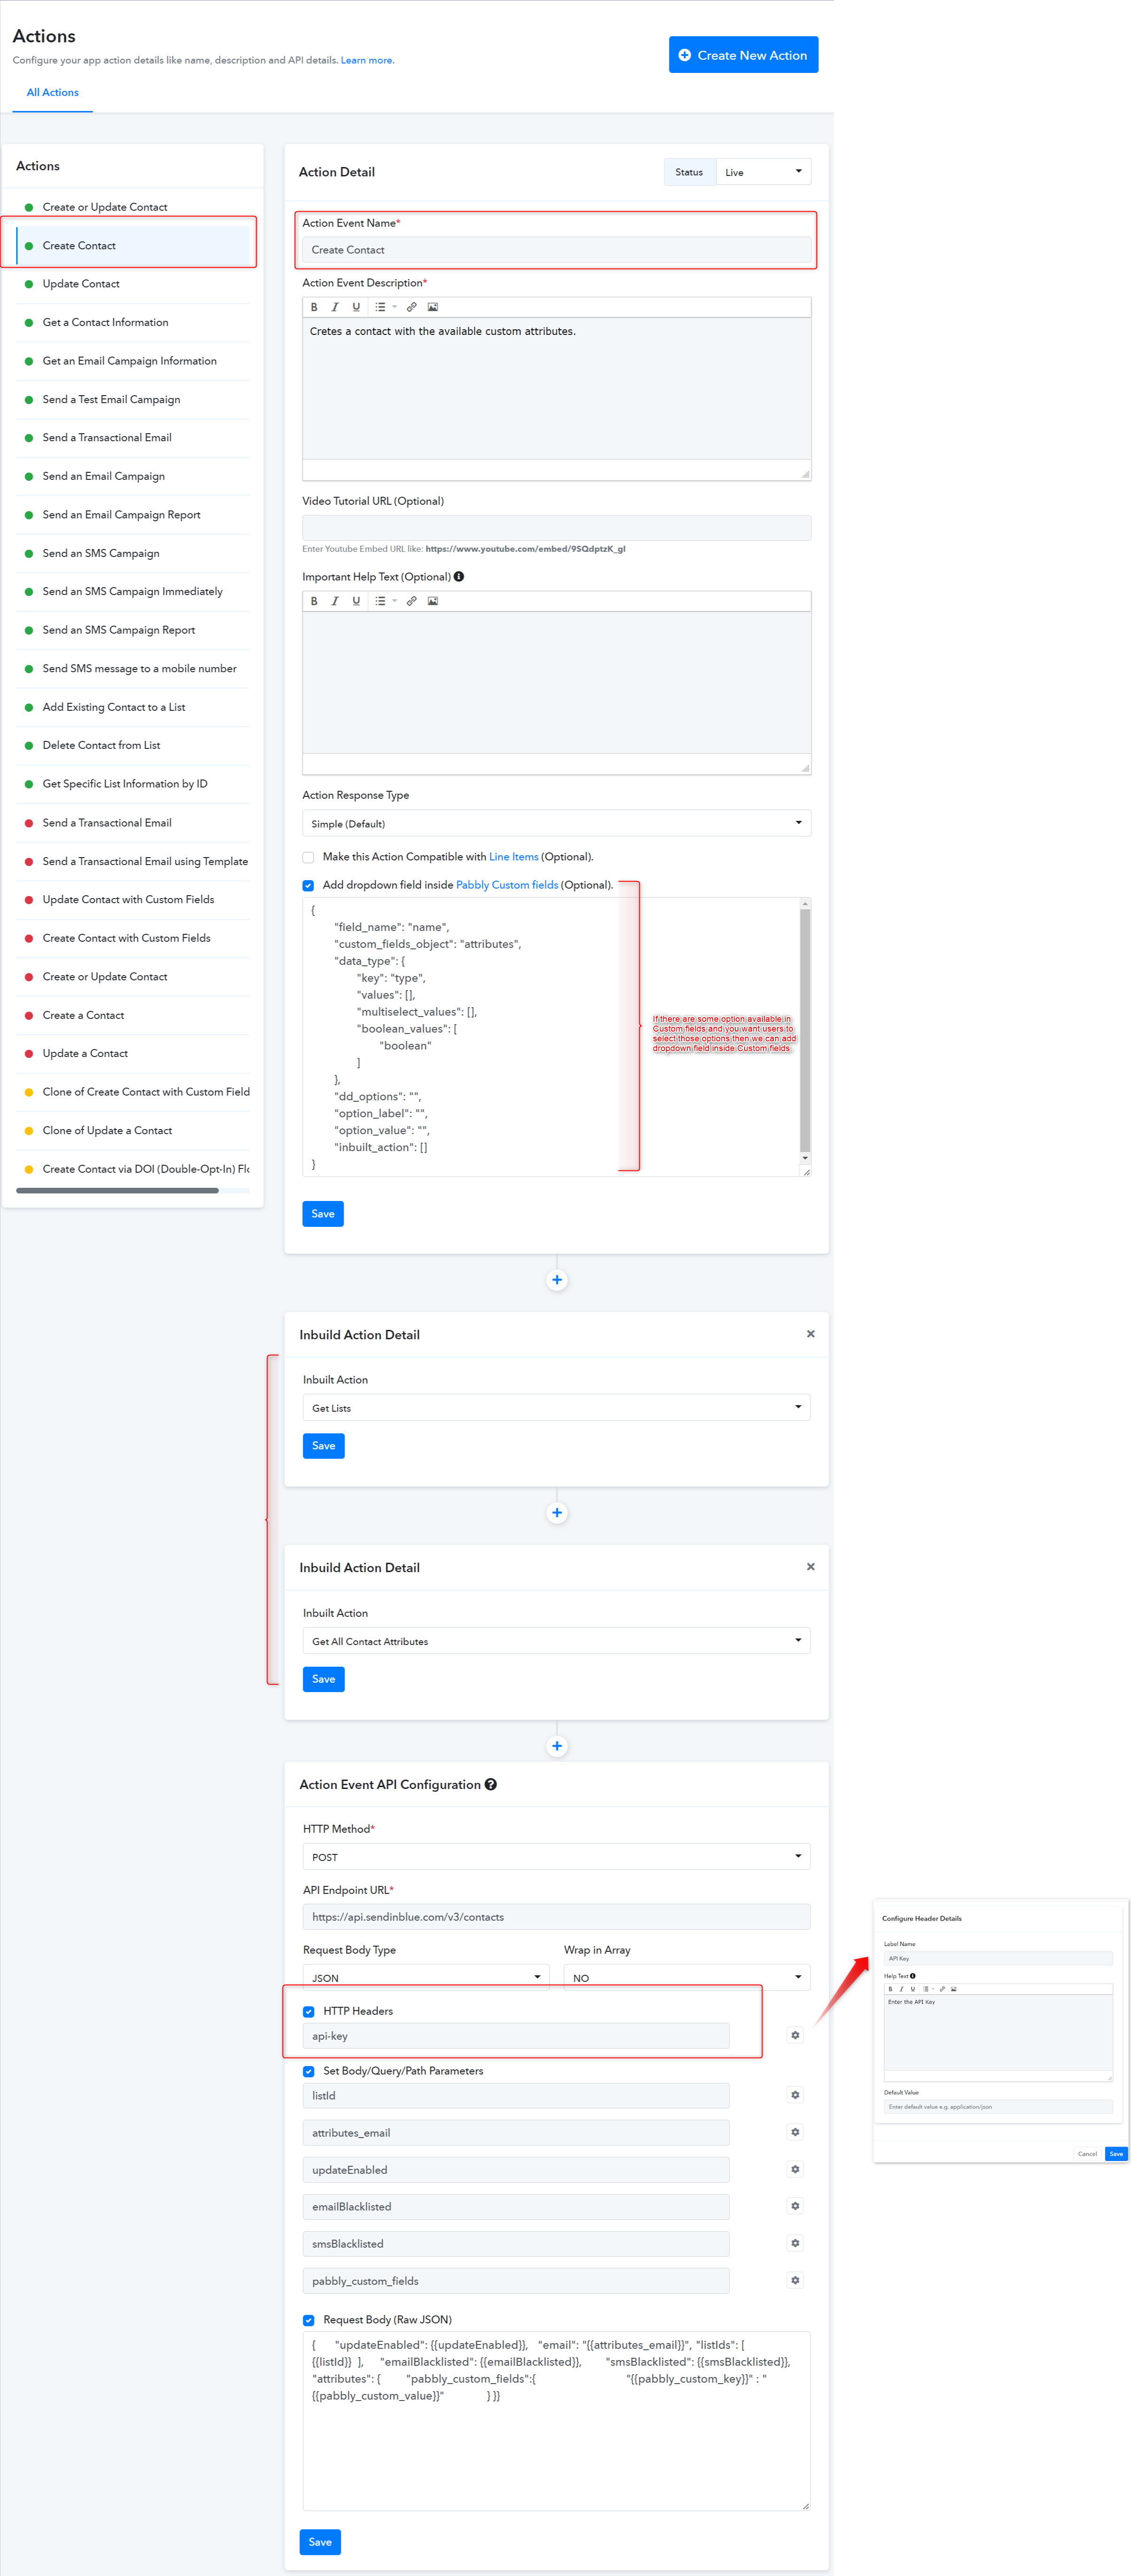This screenshot has height=2576, width=1131.
Task: Open gear settings for pabbly_custom_fields parameter
Action: coord(795,2280)
